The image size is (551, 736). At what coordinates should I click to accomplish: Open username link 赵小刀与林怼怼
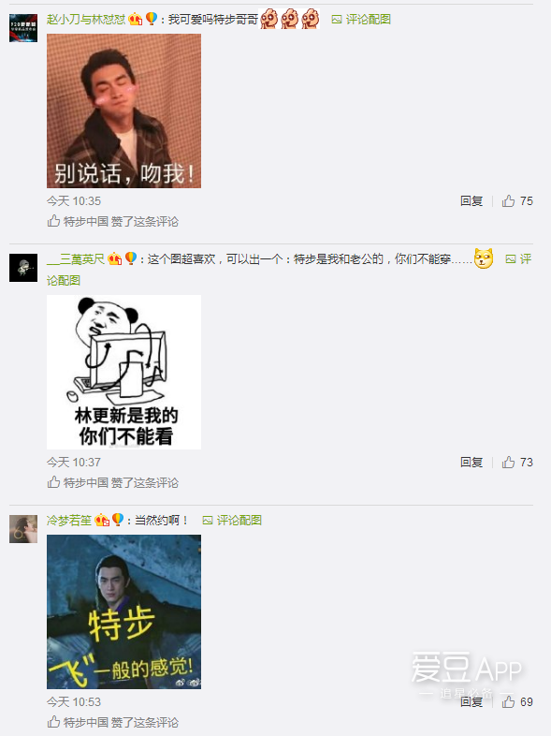86,20
